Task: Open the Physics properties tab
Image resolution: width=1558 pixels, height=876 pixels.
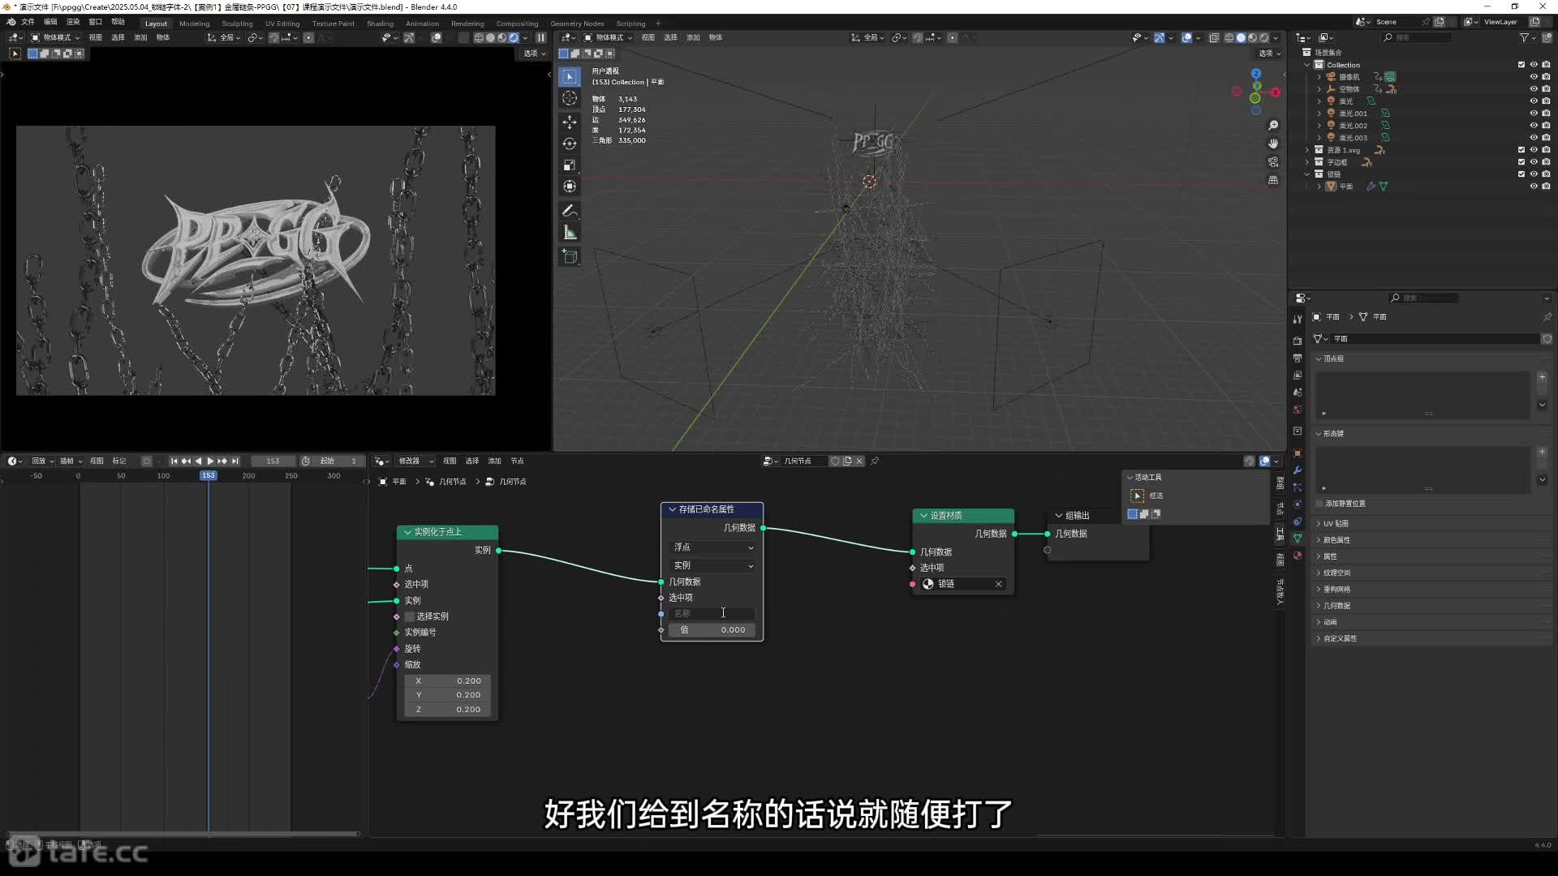Action: click(x=1298, y=505)
